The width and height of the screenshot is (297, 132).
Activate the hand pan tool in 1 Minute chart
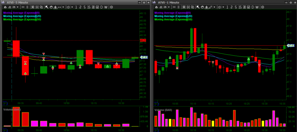pyautogui.click(x=202, y=7)
